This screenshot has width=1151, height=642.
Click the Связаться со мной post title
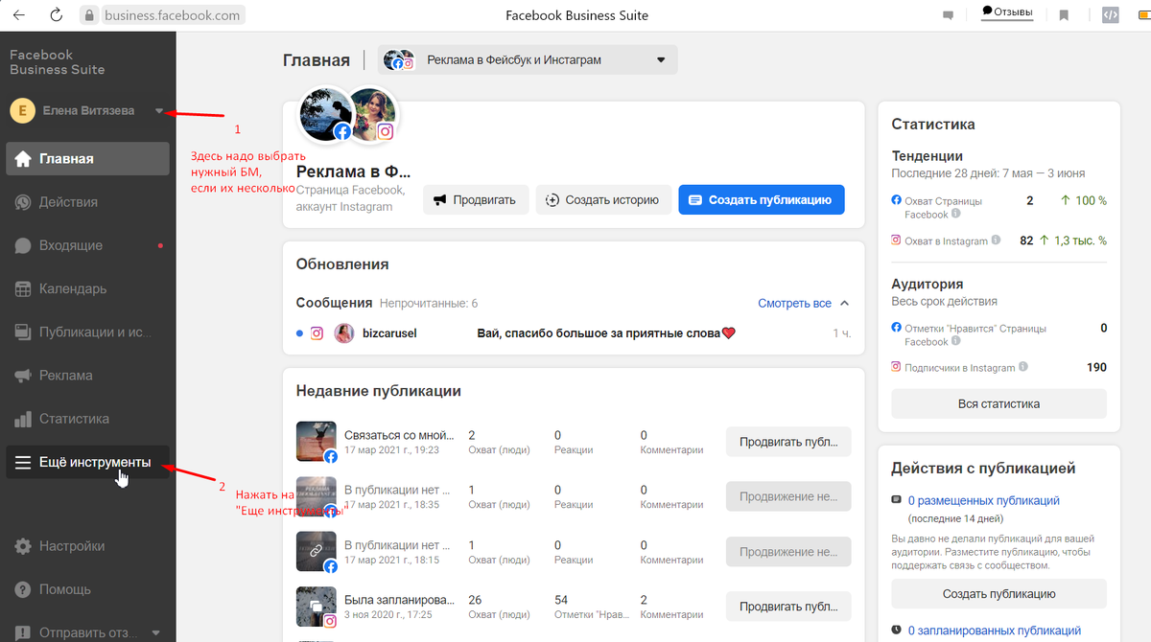(399, 435)
